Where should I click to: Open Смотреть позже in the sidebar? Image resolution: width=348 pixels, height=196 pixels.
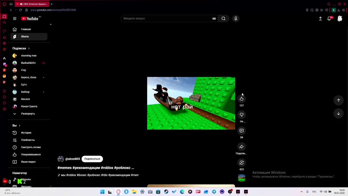[x=29, y=147]
